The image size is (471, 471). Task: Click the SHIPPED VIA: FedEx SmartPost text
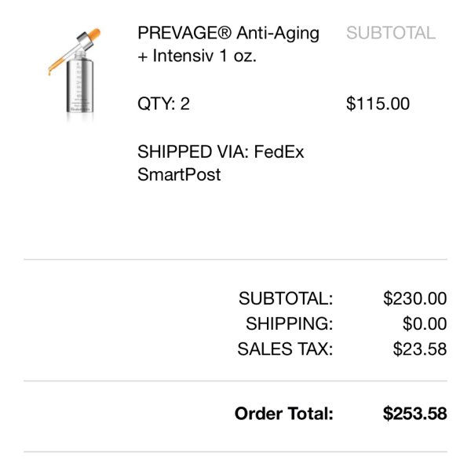point(221,163)
